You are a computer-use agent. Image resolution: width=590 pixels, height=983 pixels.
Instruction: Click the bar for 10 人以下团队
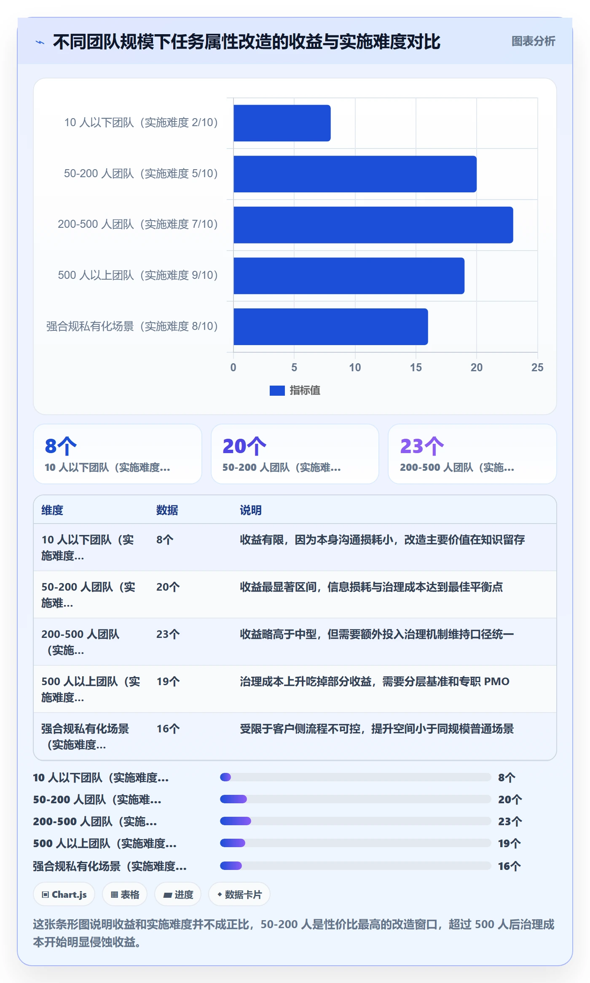(x=282, y=123)
